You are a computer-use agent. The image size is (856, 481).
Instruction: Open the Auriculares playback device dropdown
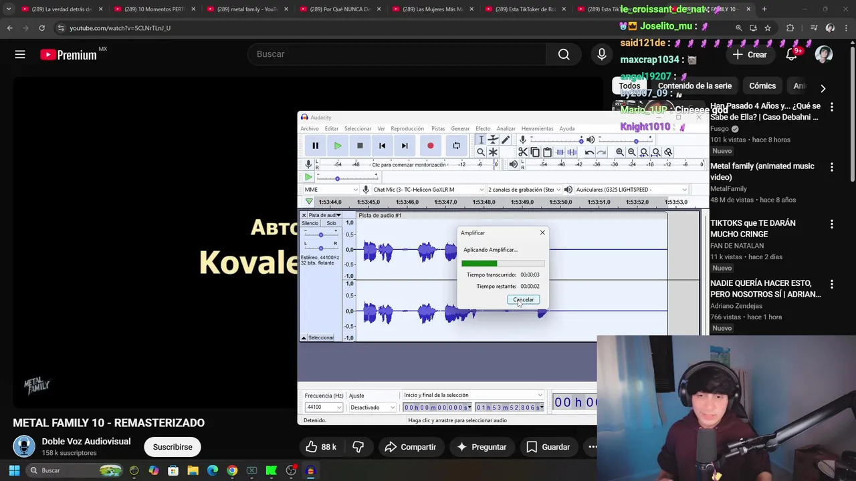(x=631, y=190)
